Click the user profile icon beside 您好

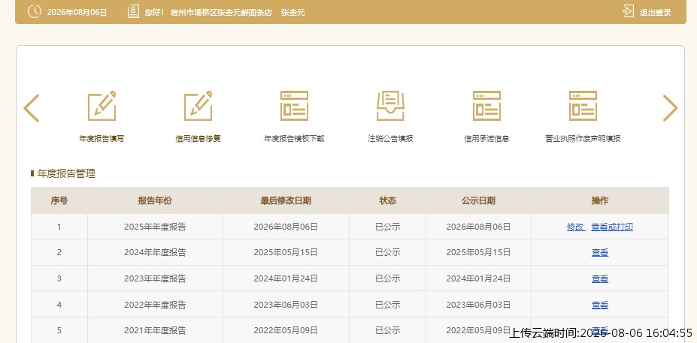(x=133, y=12)
